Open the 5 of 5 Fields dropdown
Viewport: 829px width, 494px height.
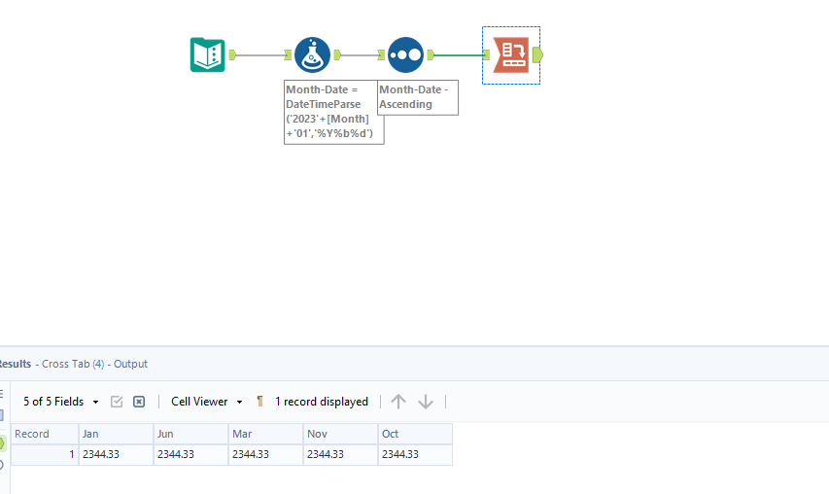point(61,402)
